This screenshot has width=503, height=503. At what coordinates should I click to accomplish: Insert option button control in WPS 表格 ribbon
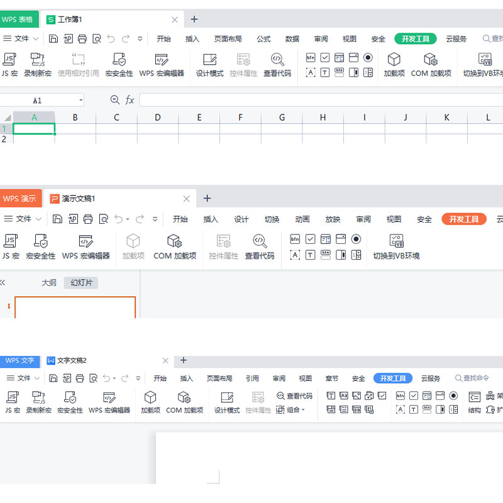(368, 58)
